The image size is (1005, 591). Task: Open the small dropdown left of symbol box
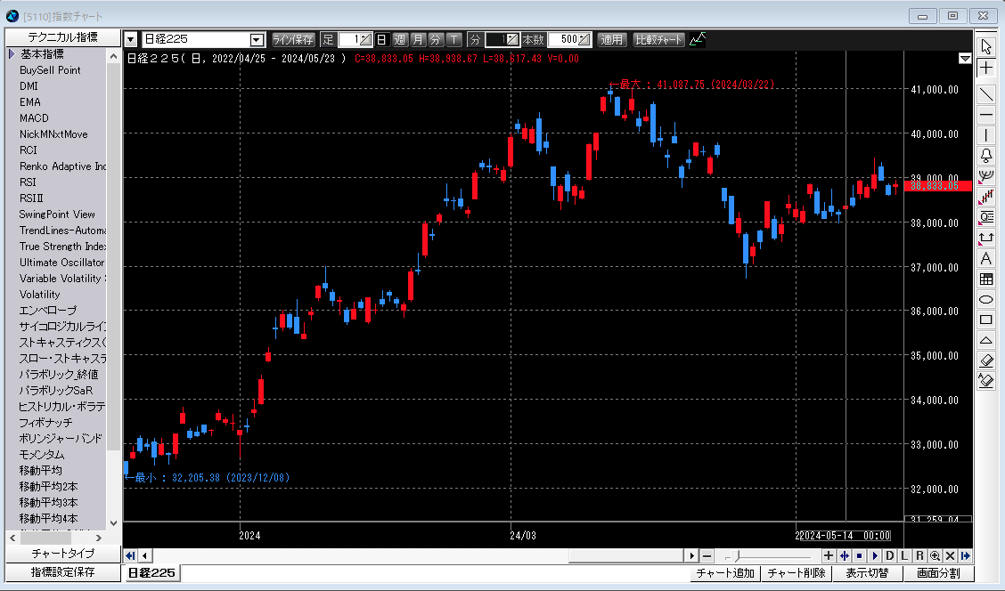[131, 40]
